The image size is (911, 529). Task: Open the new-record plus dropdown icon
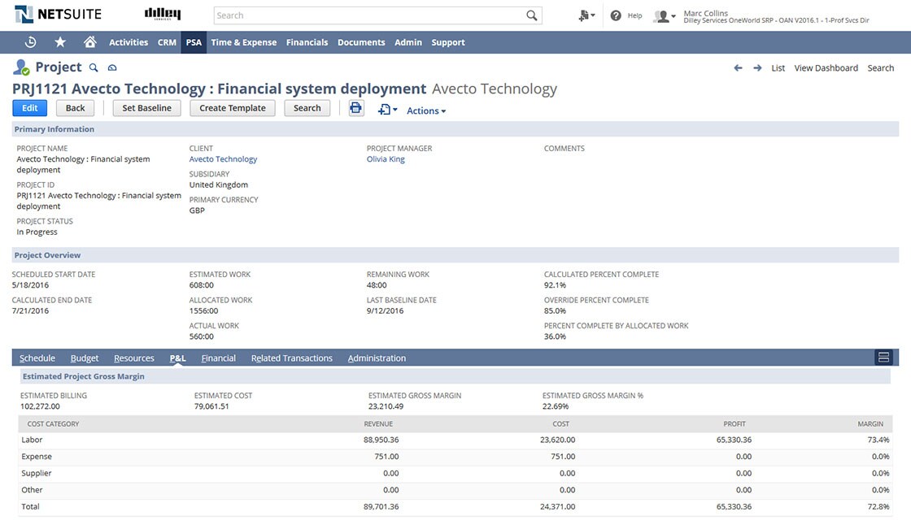387,109
